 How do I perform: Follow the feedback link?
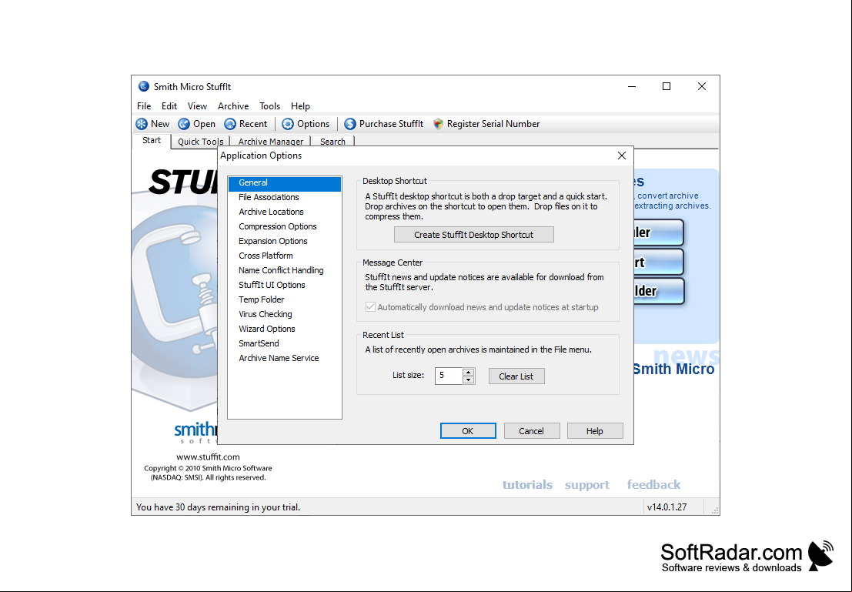click(x=653, y=484)
